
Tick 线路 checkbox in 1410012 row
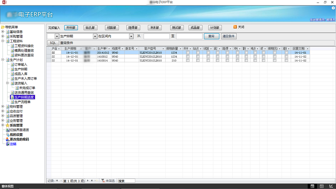208,57
